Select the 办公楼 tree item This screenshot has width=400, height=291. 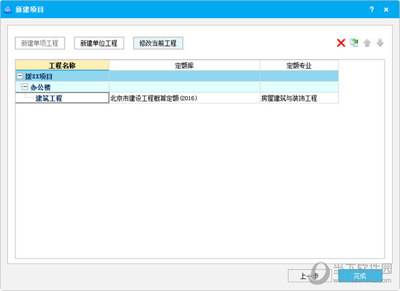[40, 87]
